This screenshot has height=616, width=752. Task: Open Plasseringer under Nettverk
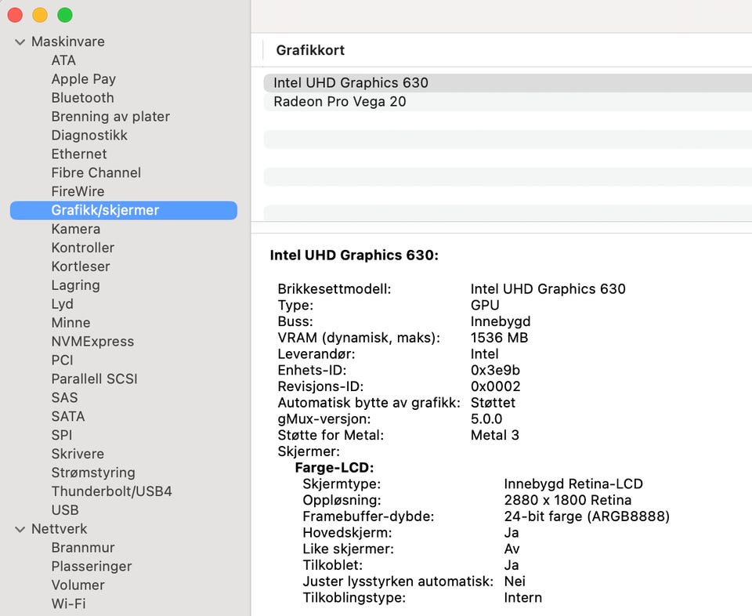tap(92, 567)
